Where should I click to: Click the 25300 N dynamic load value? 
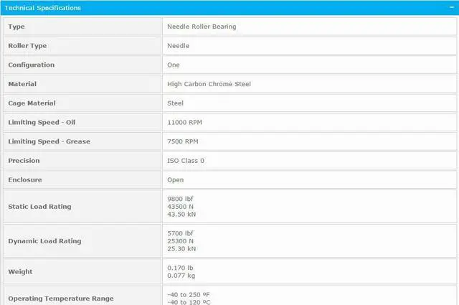tap(181, 241)
